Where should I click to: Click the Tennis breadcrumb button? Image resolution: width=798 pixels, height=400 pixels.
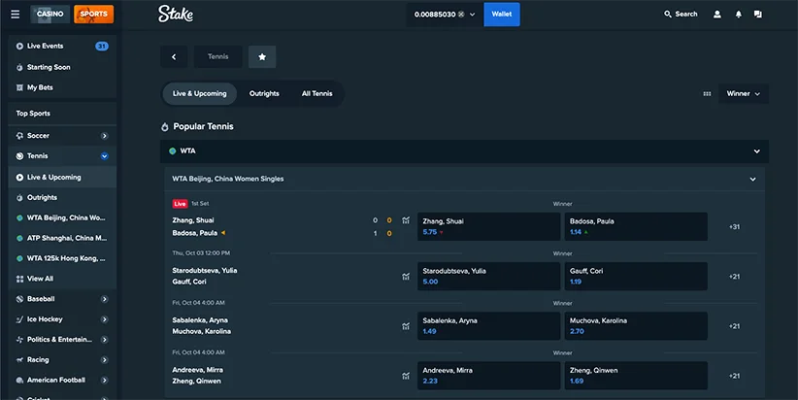tap(217, 57)
